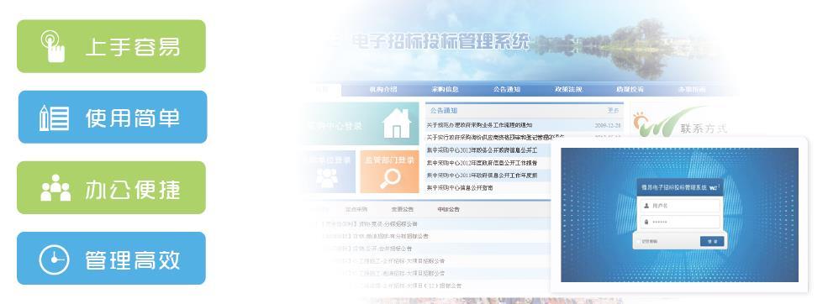Open notice 集中采购中心2012年度政府信息公开工作报告
The height and width of the screenshot is (304, 828).
[483, 163]
